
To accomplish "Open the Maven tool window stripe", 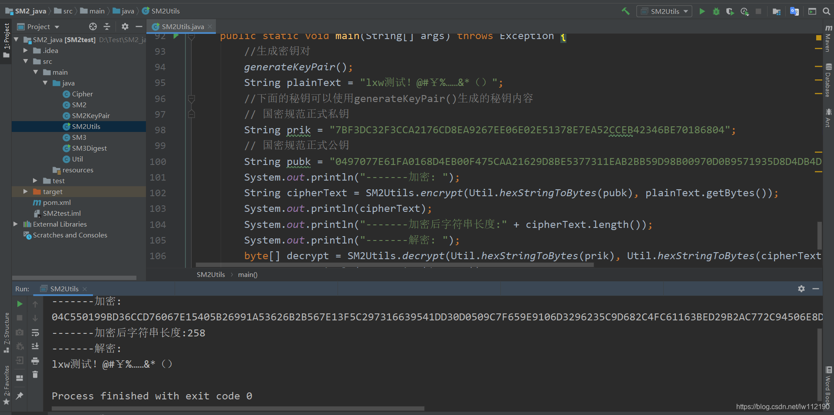I will tap(827, 41).
